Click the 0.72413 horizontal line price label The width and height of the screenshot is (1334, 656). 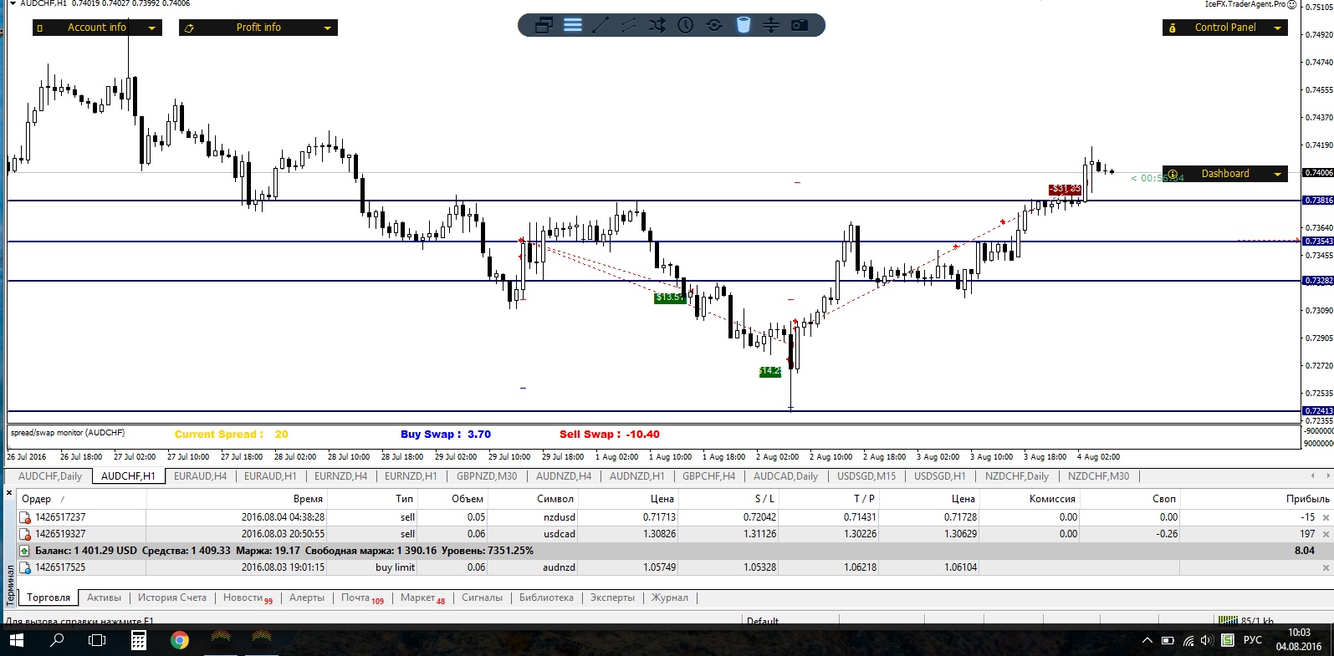pyautogui.click(x=1319, y=411)
